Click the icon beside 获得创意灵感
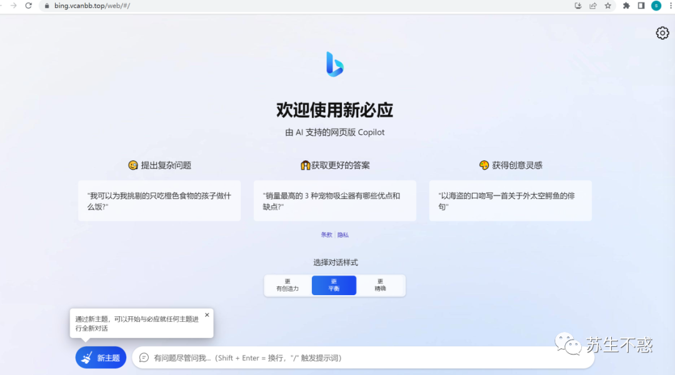Image resolution: width=675 pixels, height=375 pixels. tap(484, 165)
